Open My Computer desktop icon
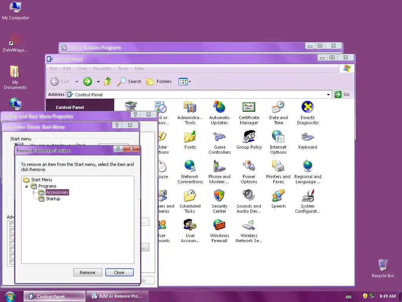 coord(15,11)
